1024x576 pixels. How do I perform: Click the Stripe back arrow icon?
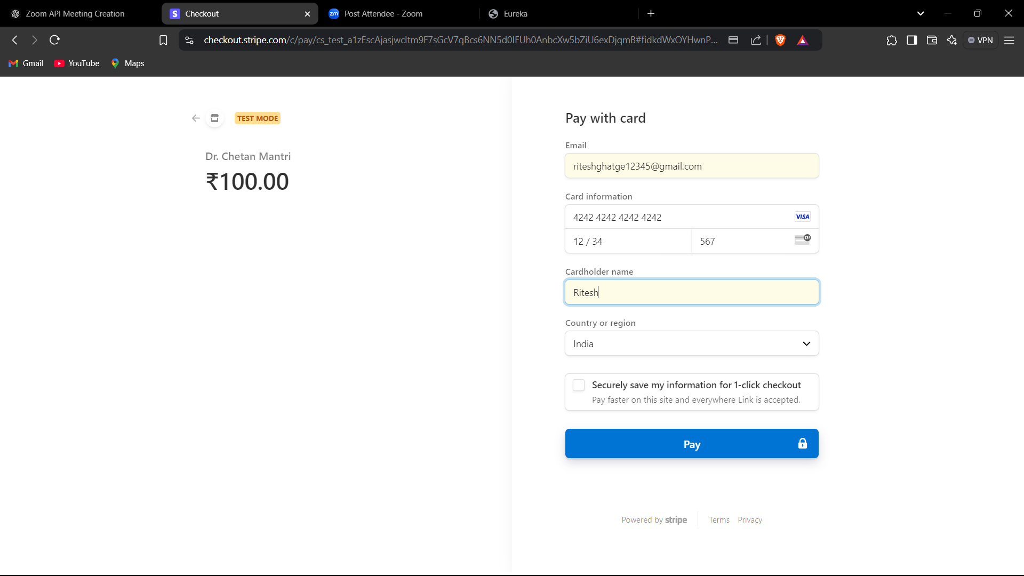[196, 118]
